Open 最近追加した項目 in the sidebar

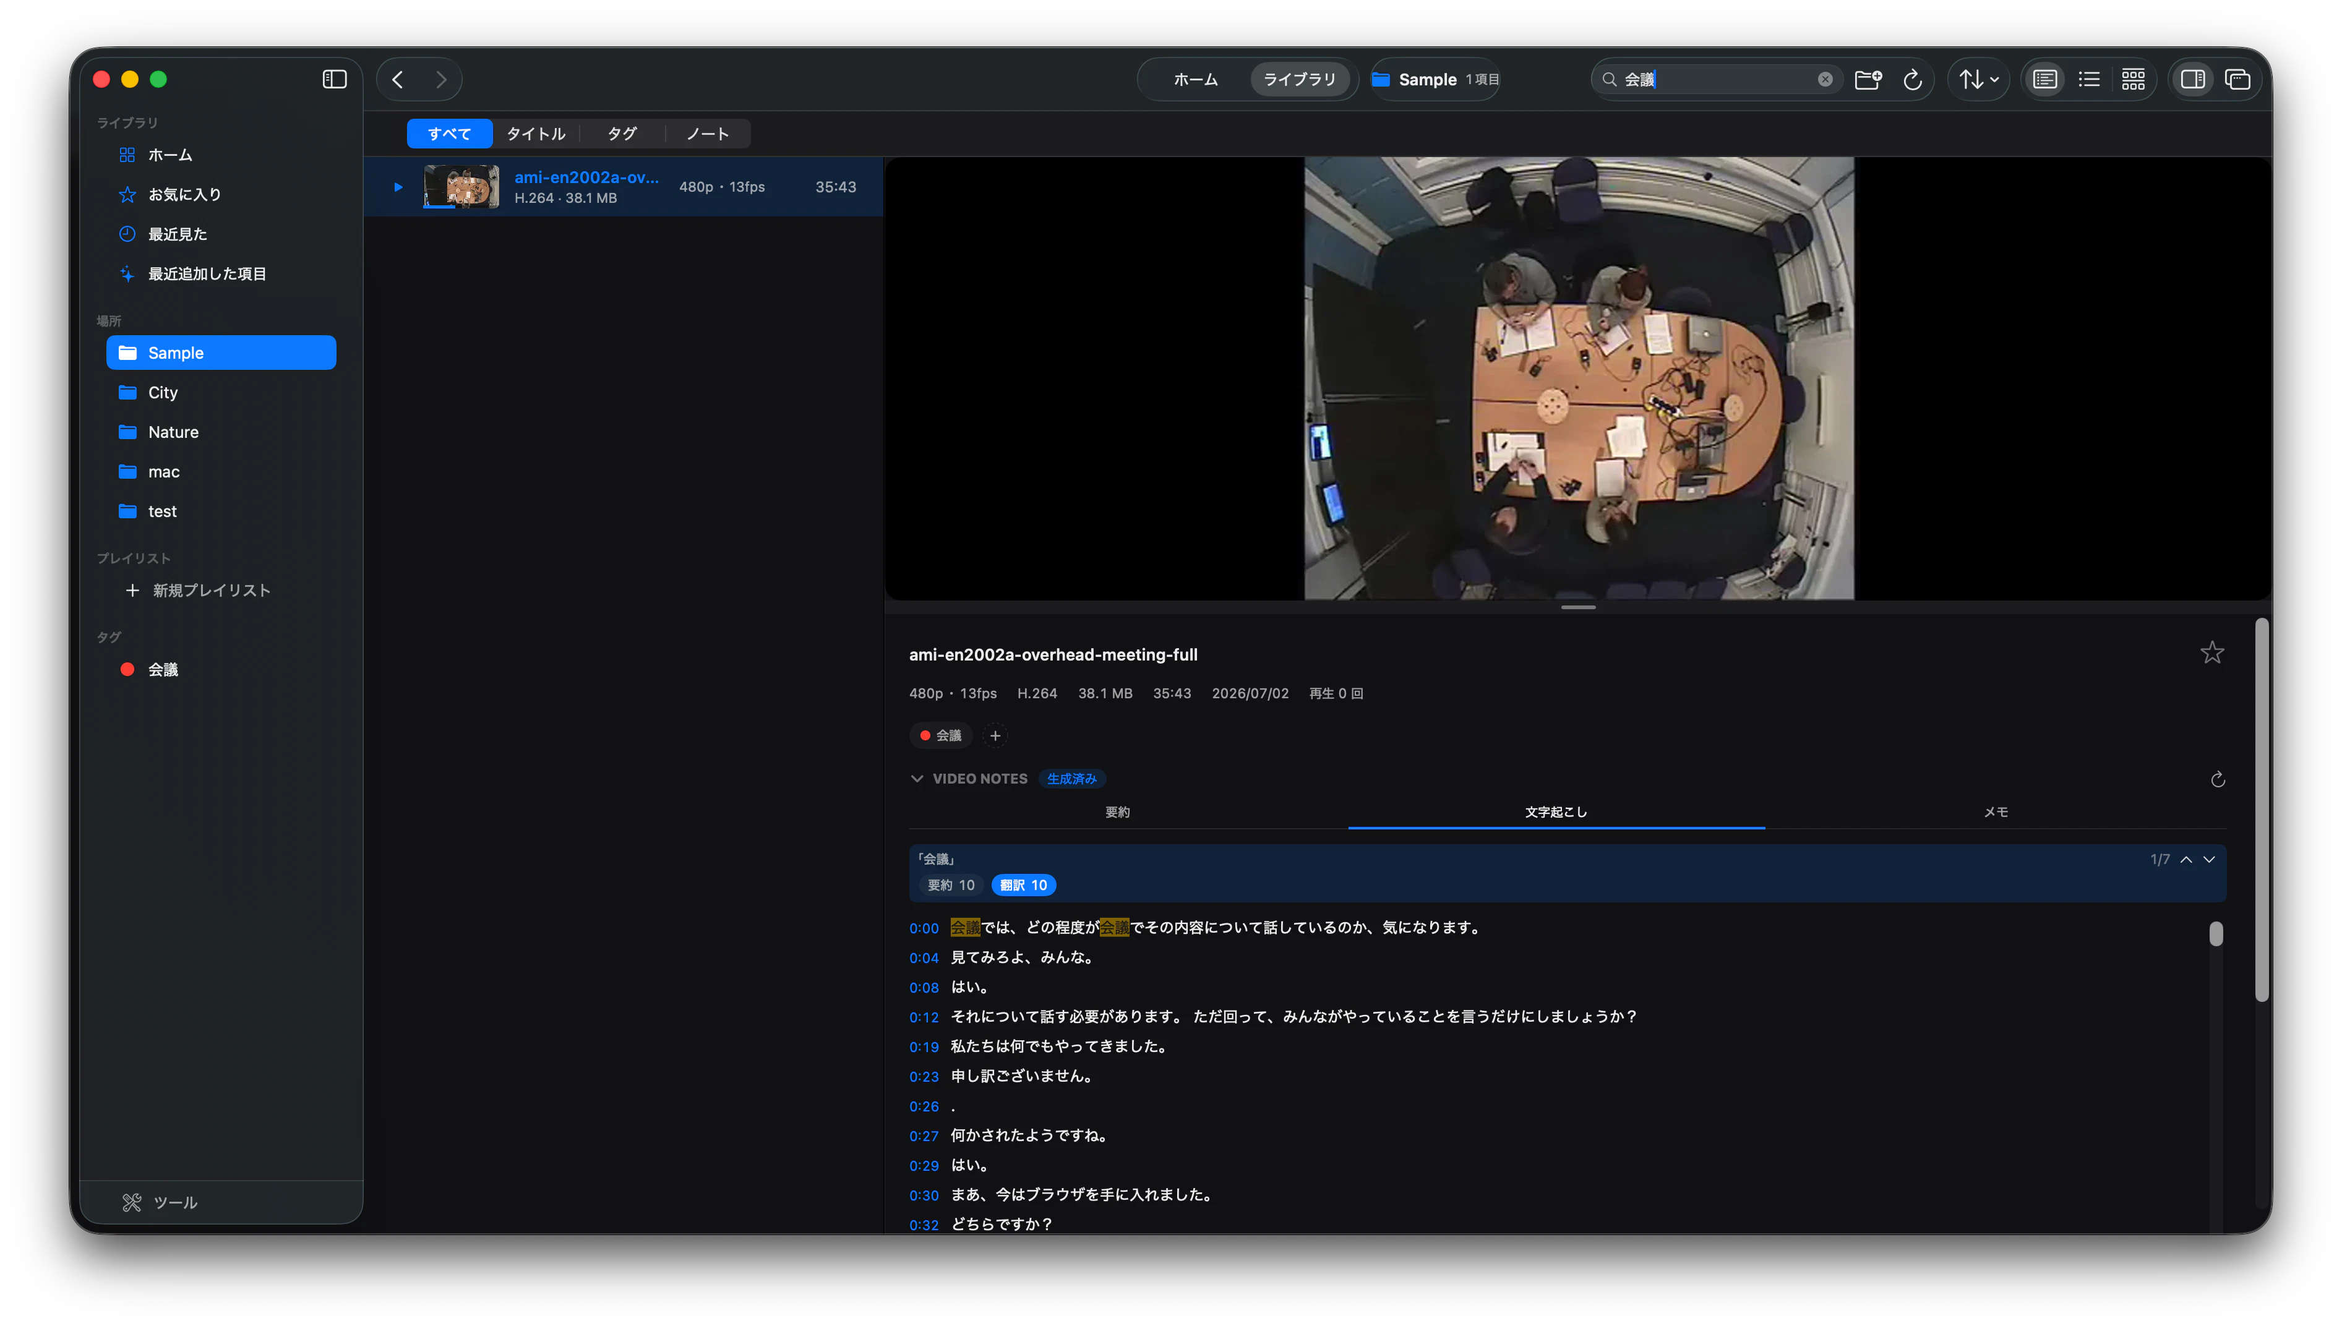click(220, 274)
